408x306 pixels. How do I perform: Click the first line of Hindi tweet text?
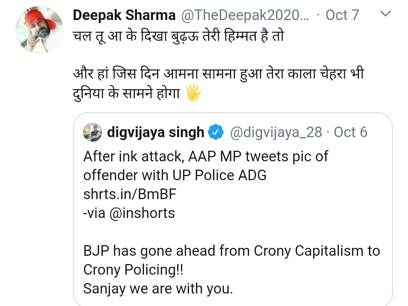(x=178, y=37)
